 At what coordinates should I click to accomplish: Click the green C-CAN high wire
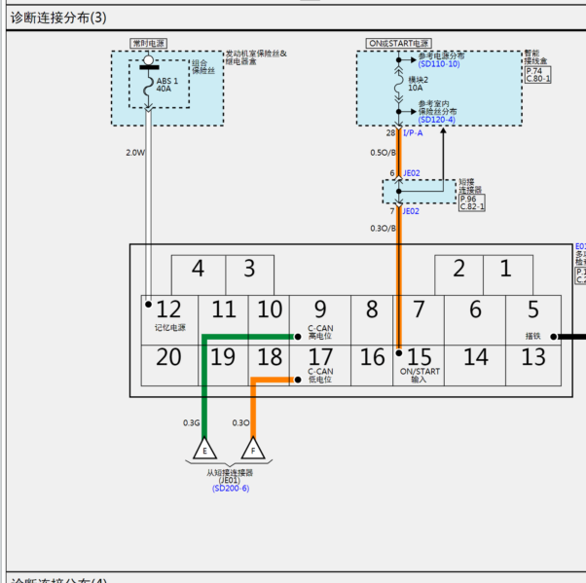tap(204, 388)
